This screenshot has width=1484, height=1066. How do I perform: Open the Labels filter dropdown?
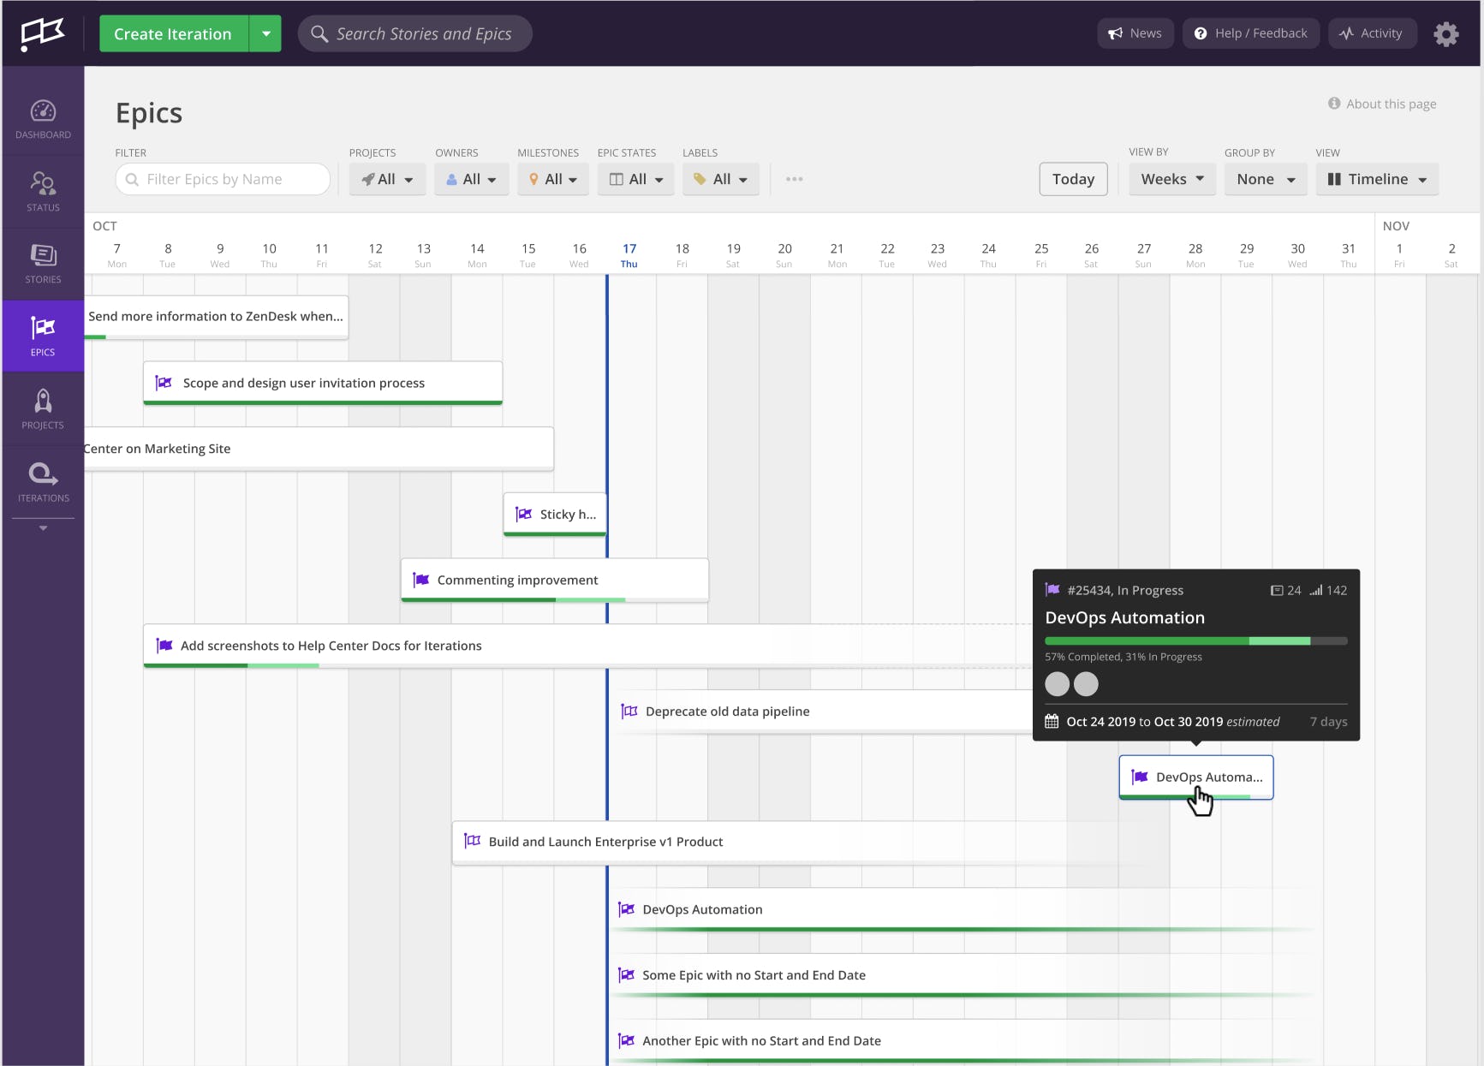720,179
